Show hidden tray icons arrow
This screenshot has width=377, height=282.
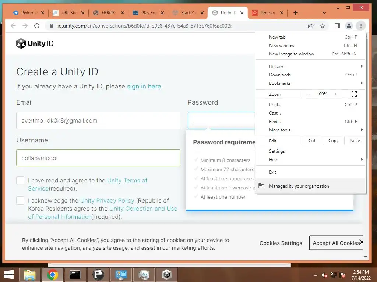click(316, 275)
